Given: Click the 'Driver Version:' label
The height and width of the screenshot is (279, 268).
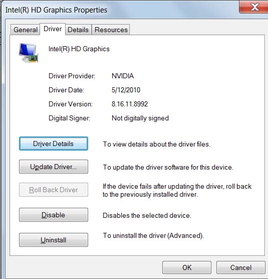Looking at the screenshot, I should [71, 104].
